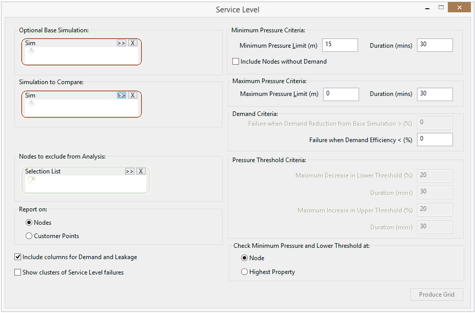Image resolution: width=475 pixels, height=313 pixels.
Task: Clear Optional Base Simulation using its X icon
Action: [x=132, y=43]
